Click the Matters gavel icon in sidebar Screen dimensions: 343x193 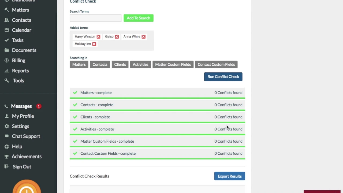[x=7, y=10]
